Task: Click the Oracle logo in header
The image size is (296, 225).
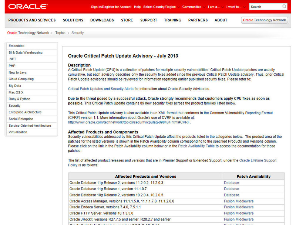Action: click(28, 7)
